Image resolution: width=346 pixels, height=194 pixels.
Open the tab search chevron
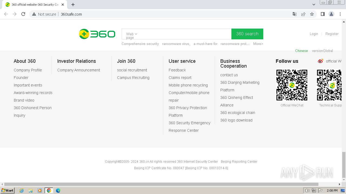pyautogui.click(x=314, y=4)
